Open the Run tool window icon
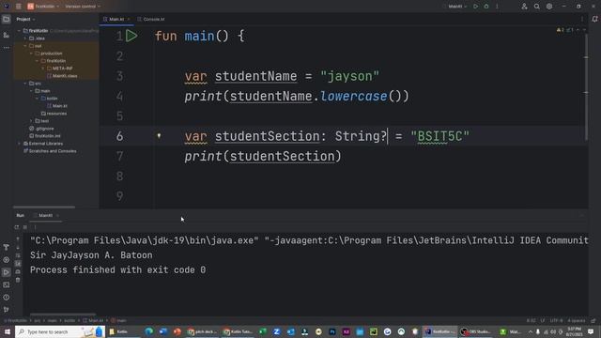The image size is (601, 338). coord(7,272)
